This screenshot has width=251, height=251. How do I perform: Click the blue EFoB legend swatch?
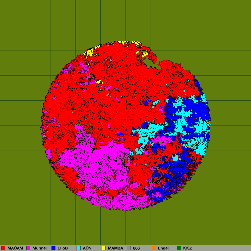coord(53,248)
